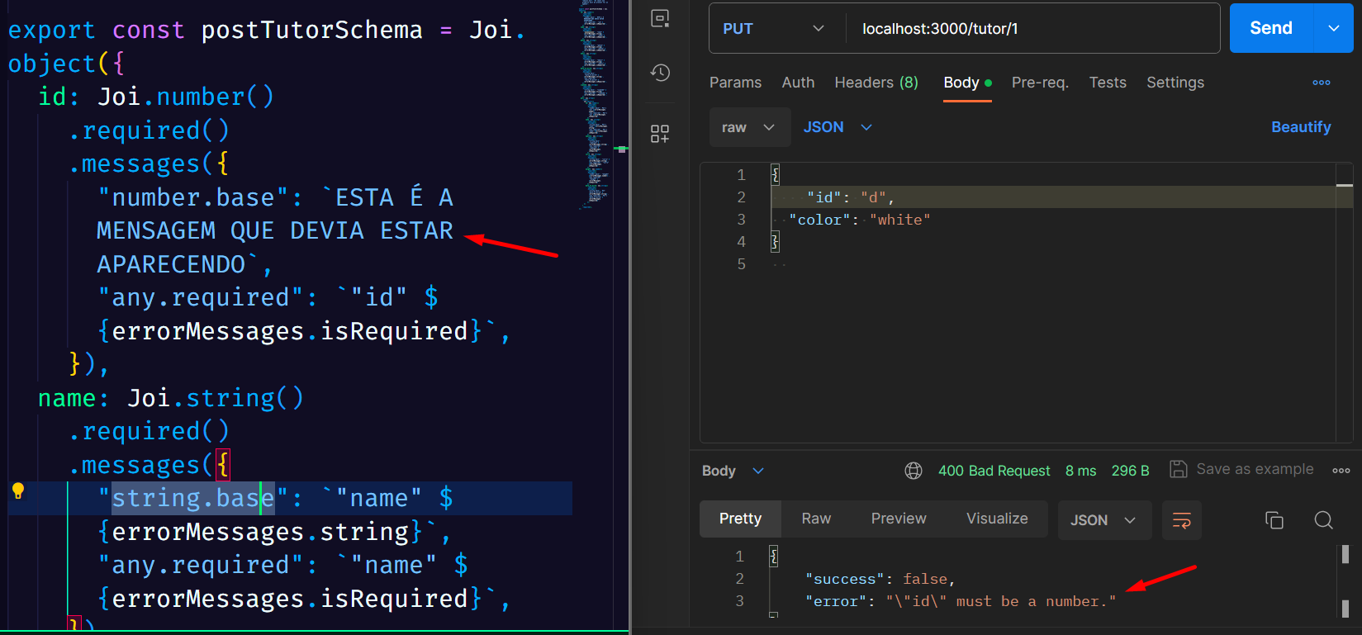Click the postTutorSchema identifier in the code

coord(312,30)
